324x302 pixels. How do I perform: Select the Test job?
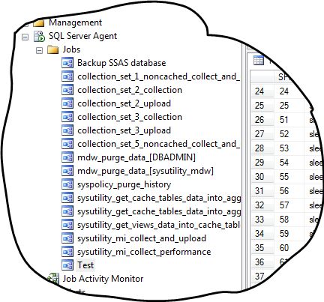85,265
